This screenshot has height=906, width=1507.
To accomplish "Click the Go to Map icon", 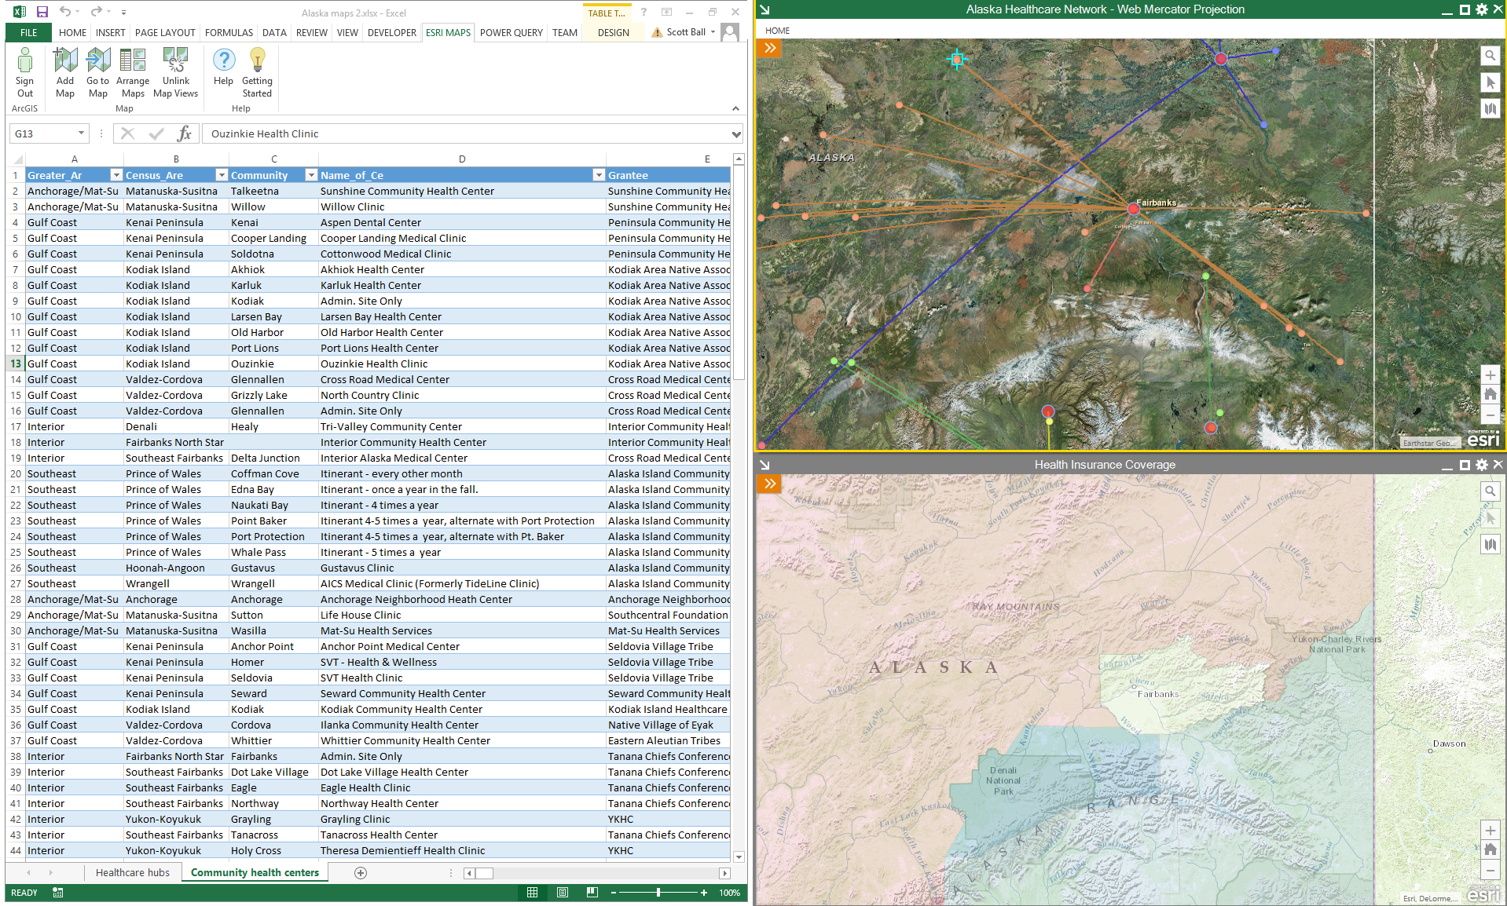I will point(98,71).
